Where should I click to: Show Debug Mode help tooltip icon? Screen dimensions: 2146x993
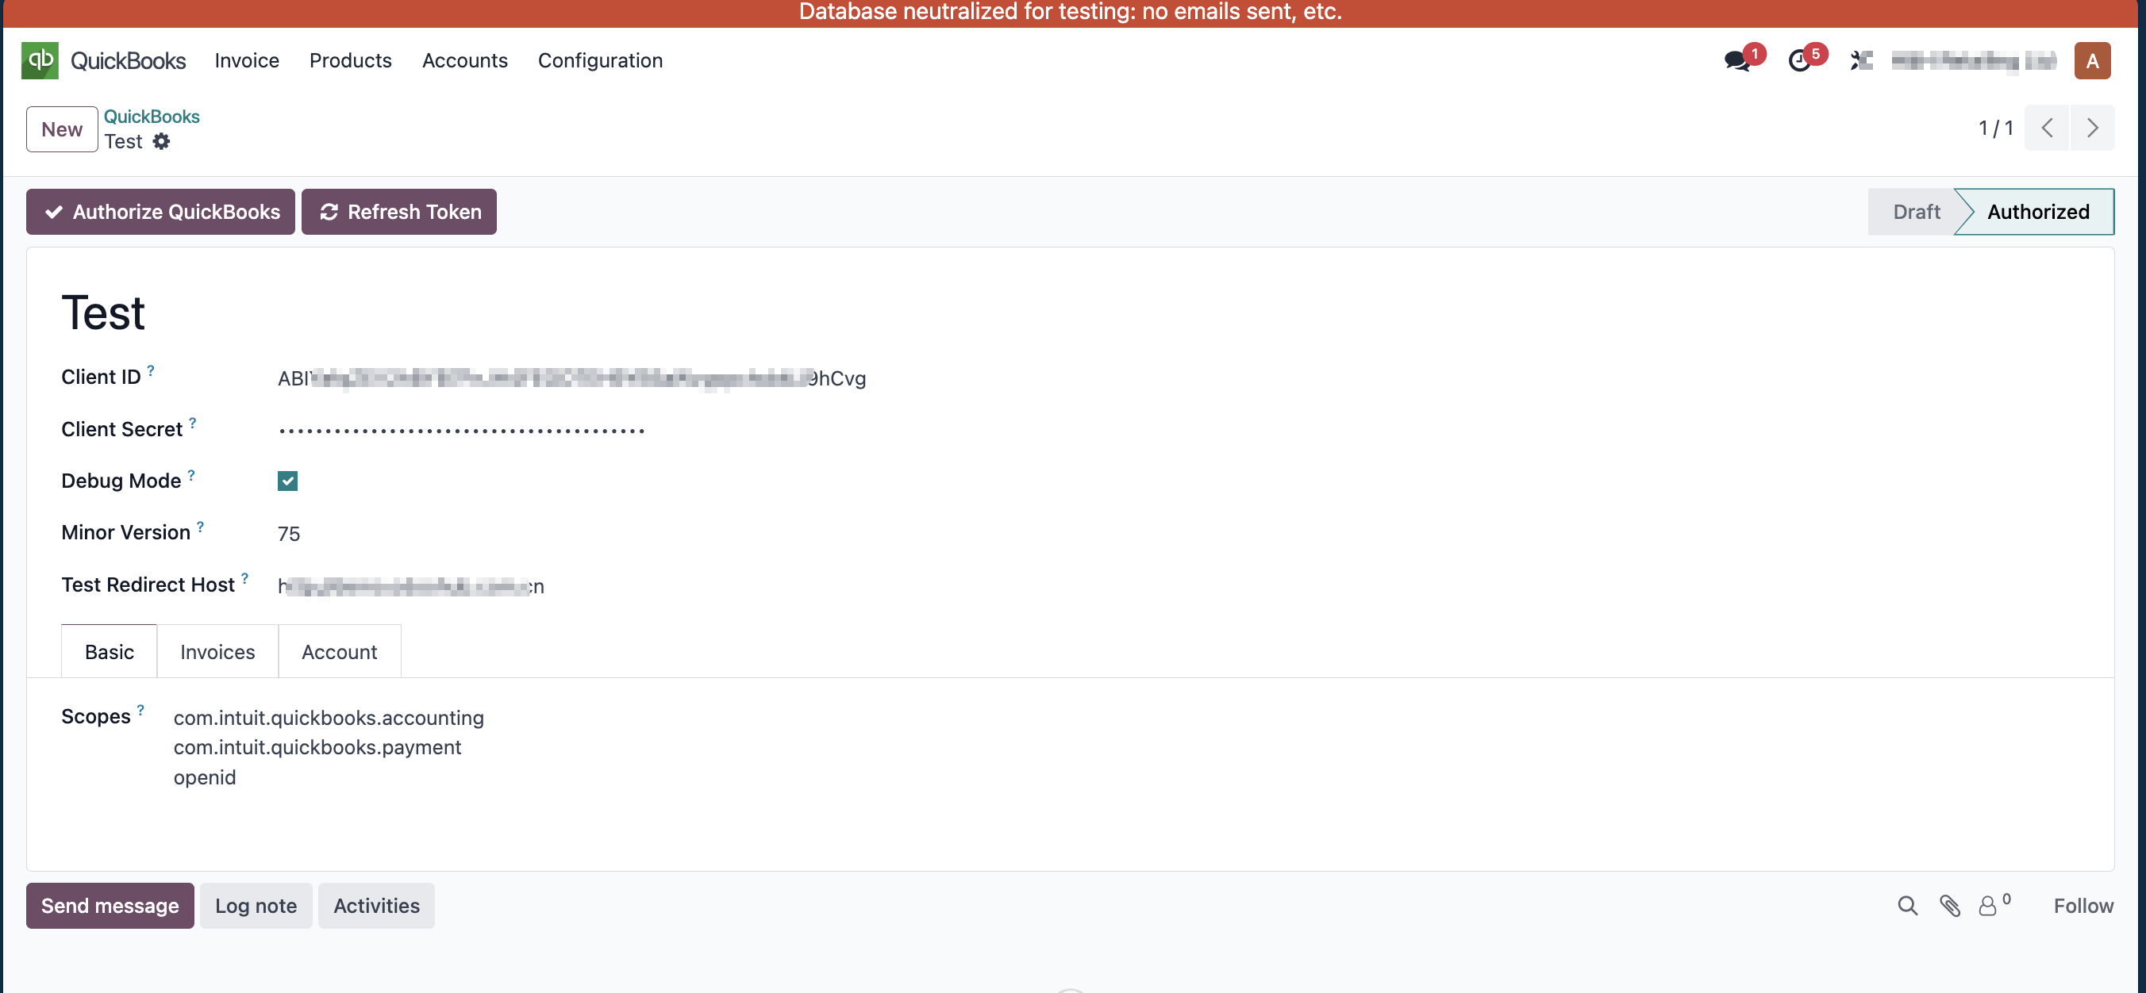coord(190,474)
